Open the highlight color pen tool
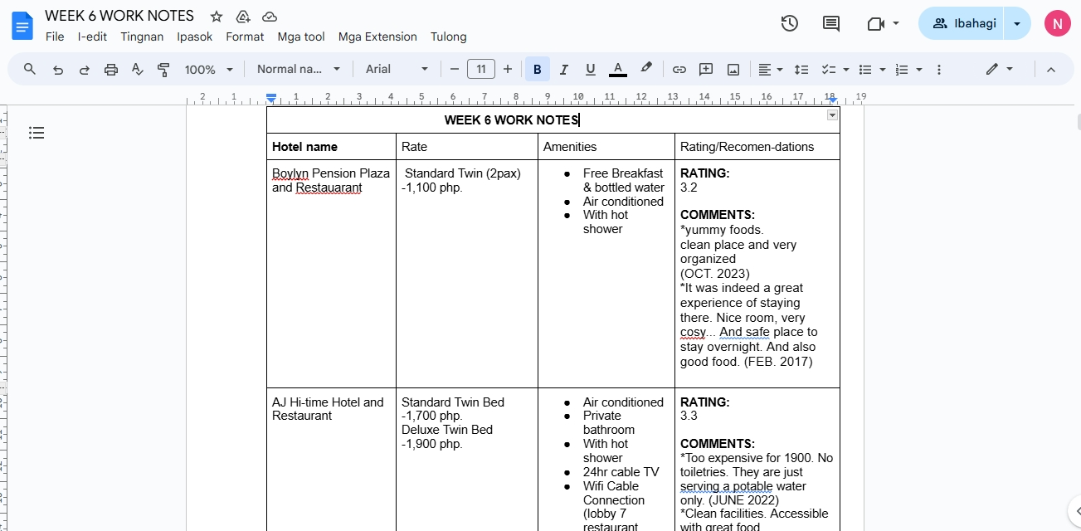The width and height of the screenshot is (1081, 531). tap(646, 69)
